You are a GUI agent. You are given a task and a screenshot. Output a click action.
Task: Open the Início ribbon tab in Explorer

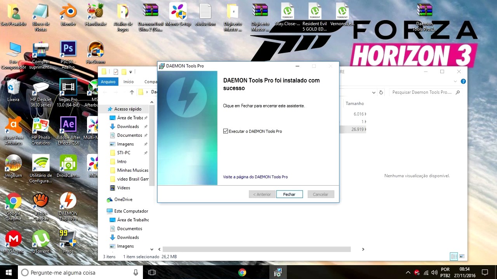click(129, 82)
